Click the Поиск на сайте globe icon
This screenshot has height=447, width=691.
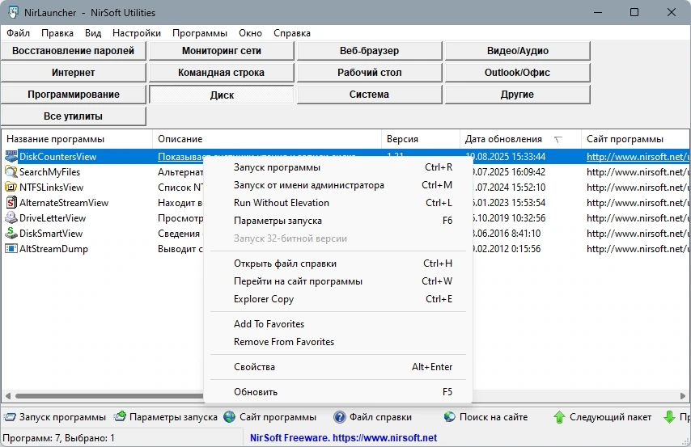(x=450, y=416)
